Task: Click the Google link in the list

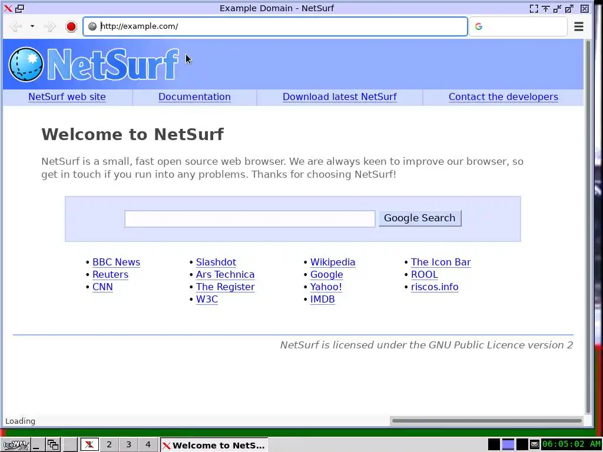Action: (x=326, y=274)
